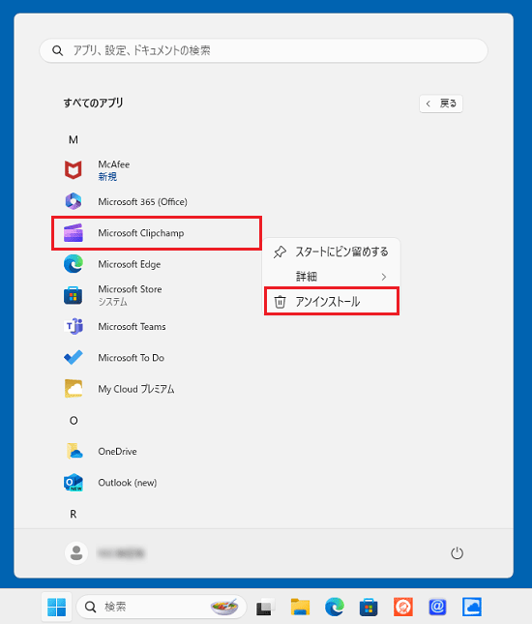Viewport: 532px width, 624px height.
Task: Click the taskbar 検索 search field
Action: (x=162, y=607)
